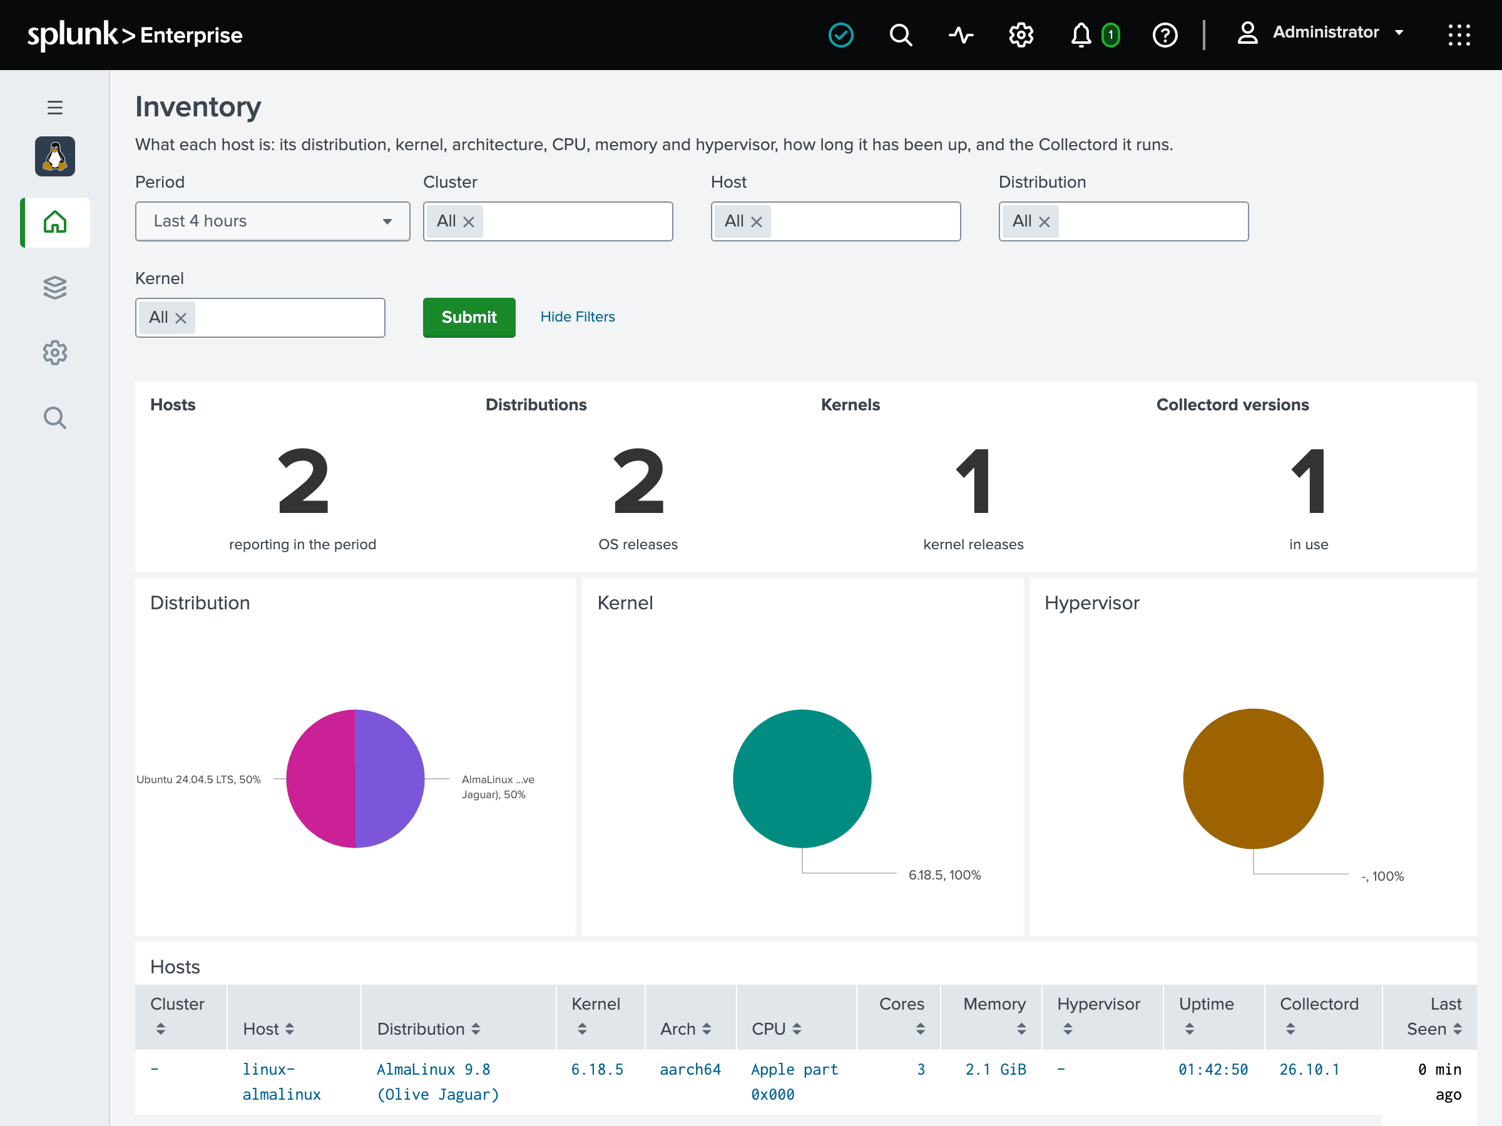Click the green Submit button
The height and width of the screenshot is (1126, 1502).
[x=469, y=317]
